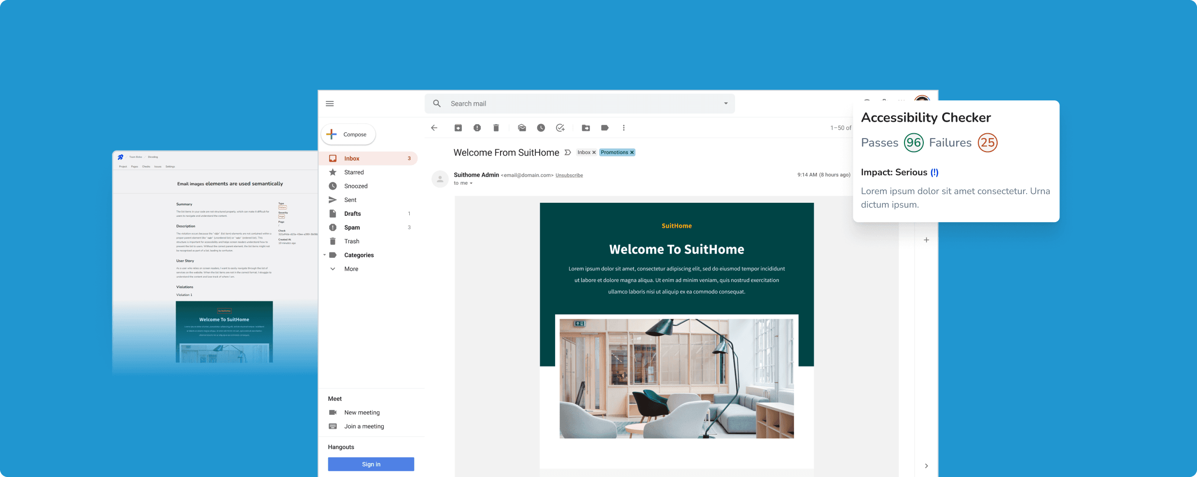Click the Move to folder icon
Screen dimensions: 1197x477
(x=585, y=128)
